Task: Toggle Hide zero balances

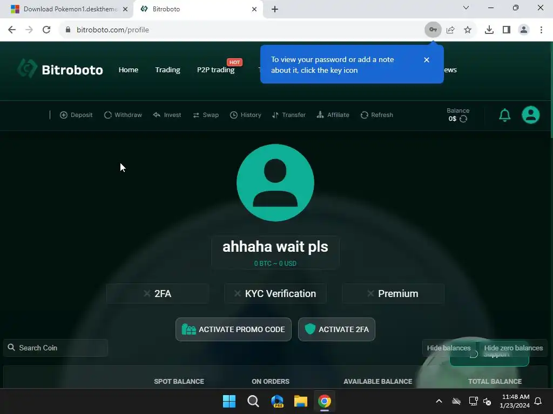Action: tap(513, 348)
